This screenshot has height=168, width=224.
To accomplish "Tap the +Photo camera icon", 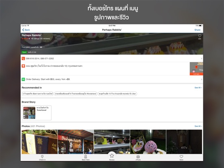I will click(x=138, y=157).
